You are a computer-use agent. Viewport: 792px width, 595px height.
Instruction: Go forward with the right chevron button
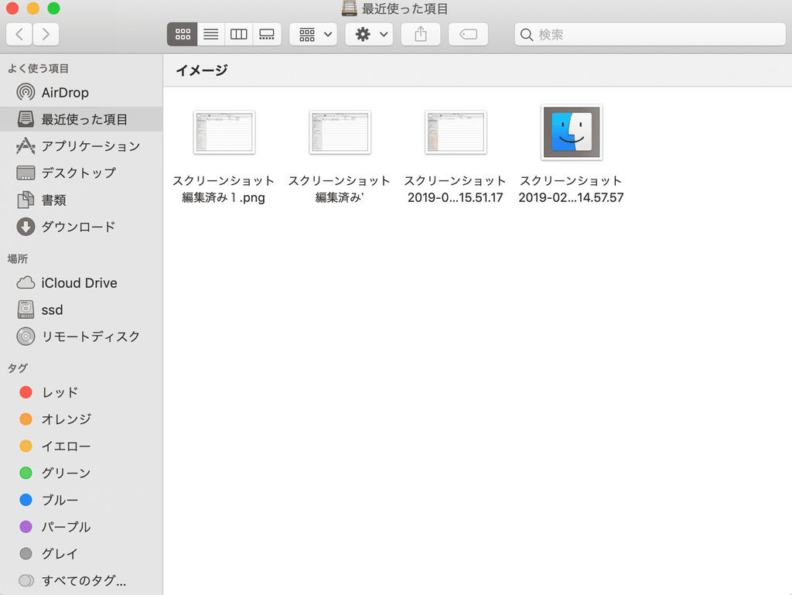(46, 34)
